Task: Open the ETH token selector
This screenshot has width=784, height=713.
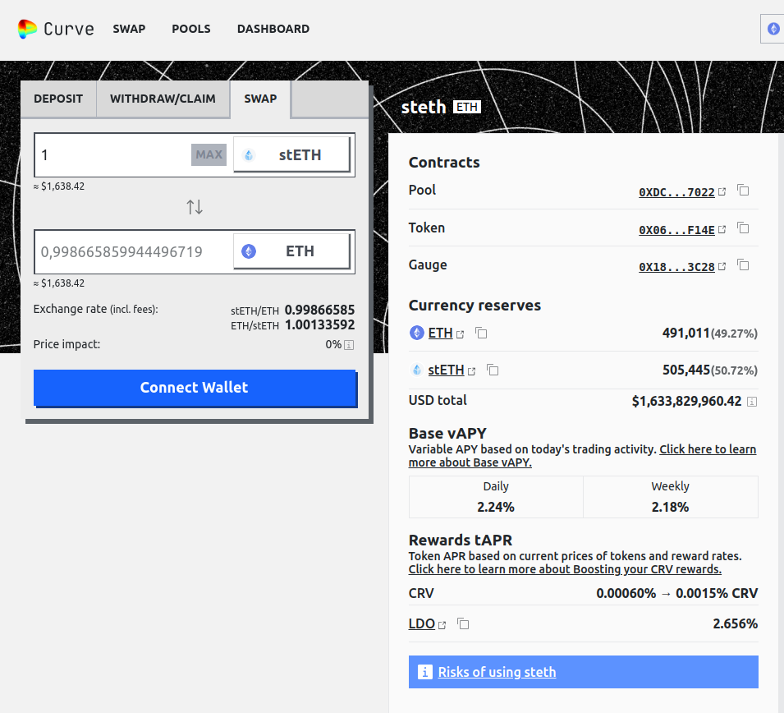Action: point(292,251)
